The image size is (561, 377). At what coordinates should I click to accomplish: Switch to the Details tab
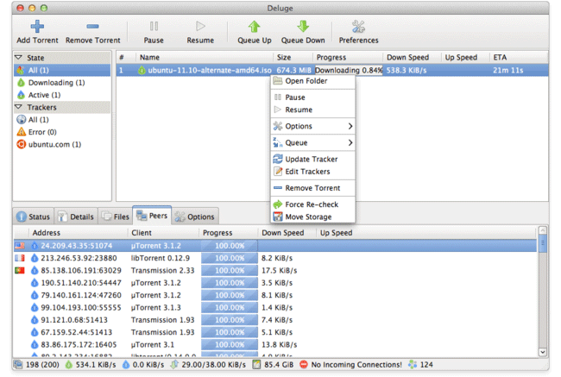tap(76, 217)
